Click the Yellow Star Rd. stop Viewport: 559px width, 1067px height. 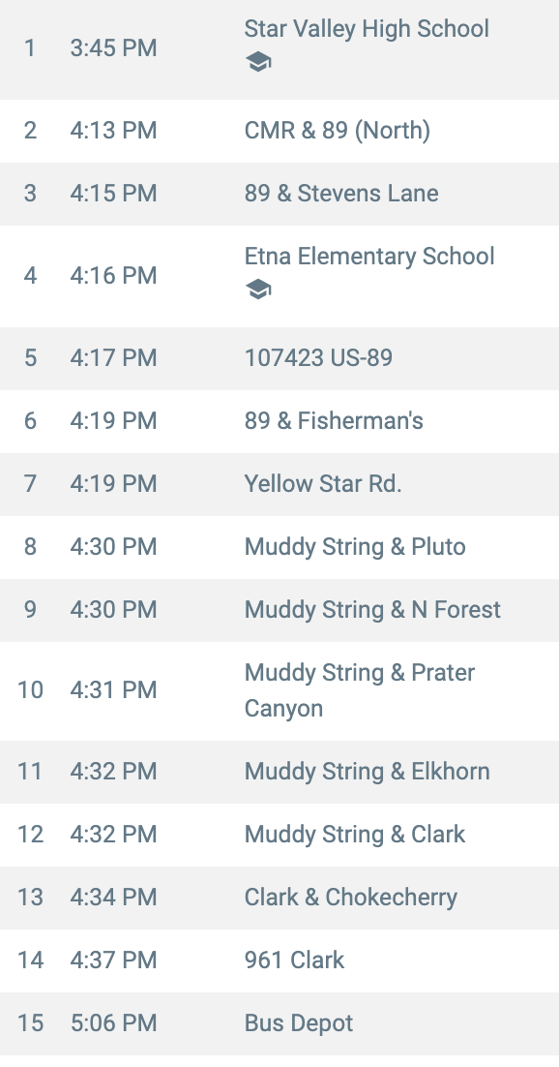tap(279, 484)
